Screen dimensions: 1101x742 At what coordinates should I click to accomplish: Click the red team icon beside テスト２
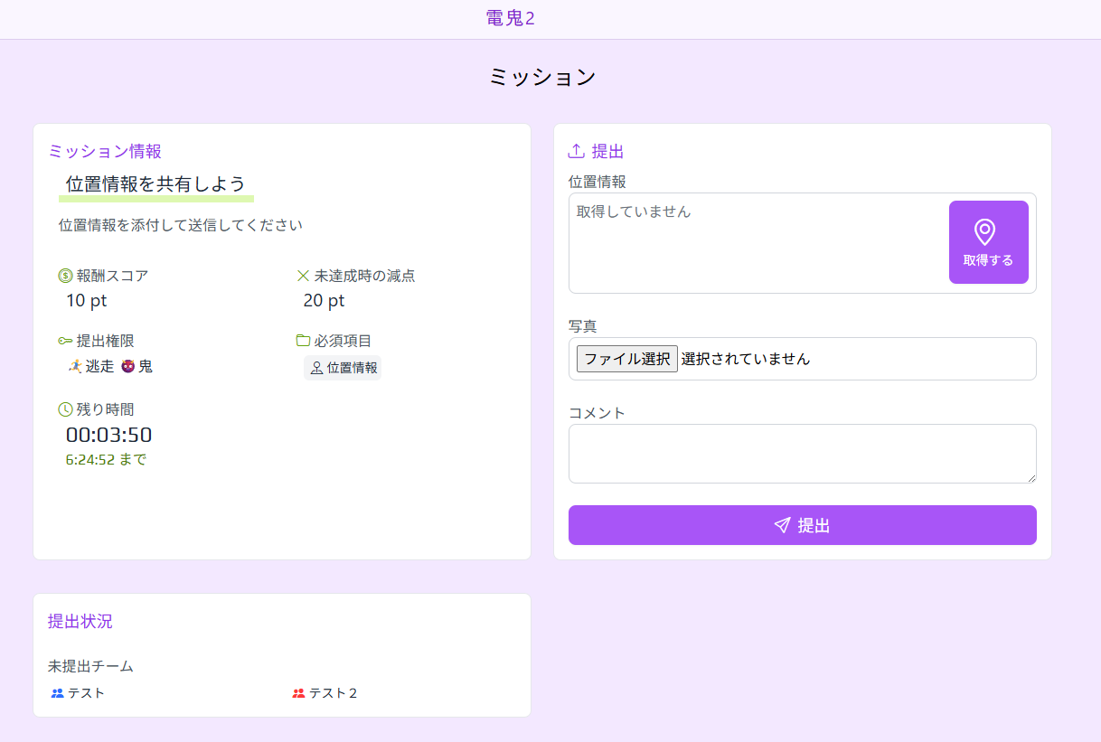299,693
